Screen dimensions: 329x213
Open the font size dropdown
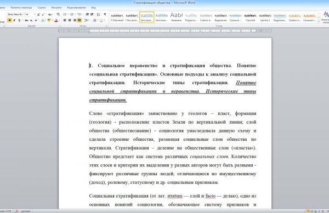[35, 14]
